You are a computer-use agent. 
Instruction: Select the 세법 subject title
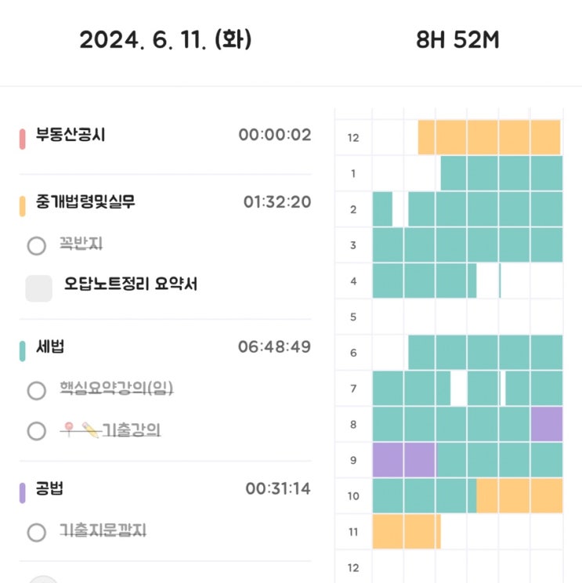click(49, 346)
